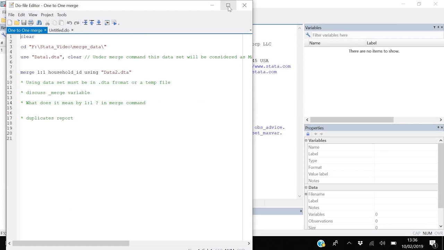Open Find with the binoculars icon

pyautogui.click(x=39, y=23)
